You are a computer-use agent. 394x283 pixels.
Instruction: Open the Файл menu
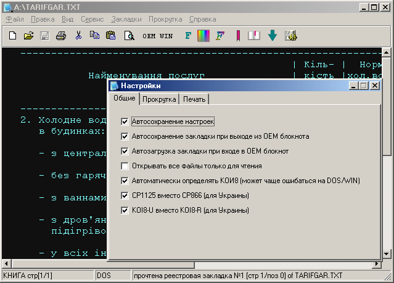point(15,19)
